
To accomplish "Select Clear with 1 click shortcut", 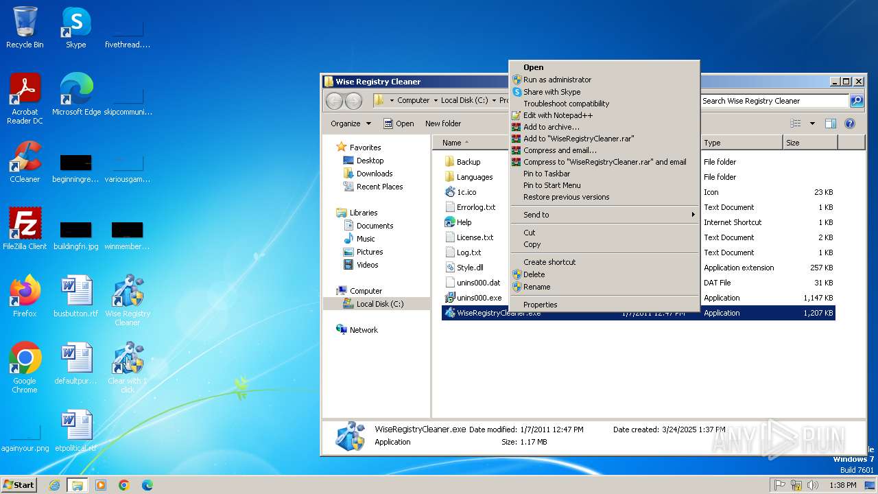I will point(128,368).
